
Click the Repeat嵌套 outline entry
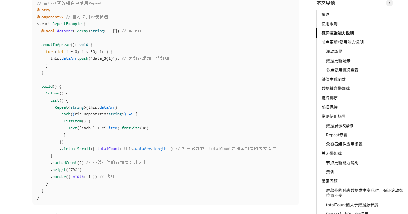coord(336,135)
